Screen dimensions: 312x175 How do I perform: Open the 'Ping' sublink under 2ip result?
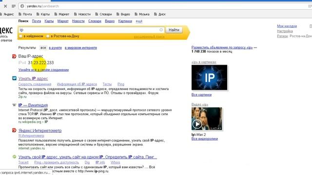click(x=121, y=84)
